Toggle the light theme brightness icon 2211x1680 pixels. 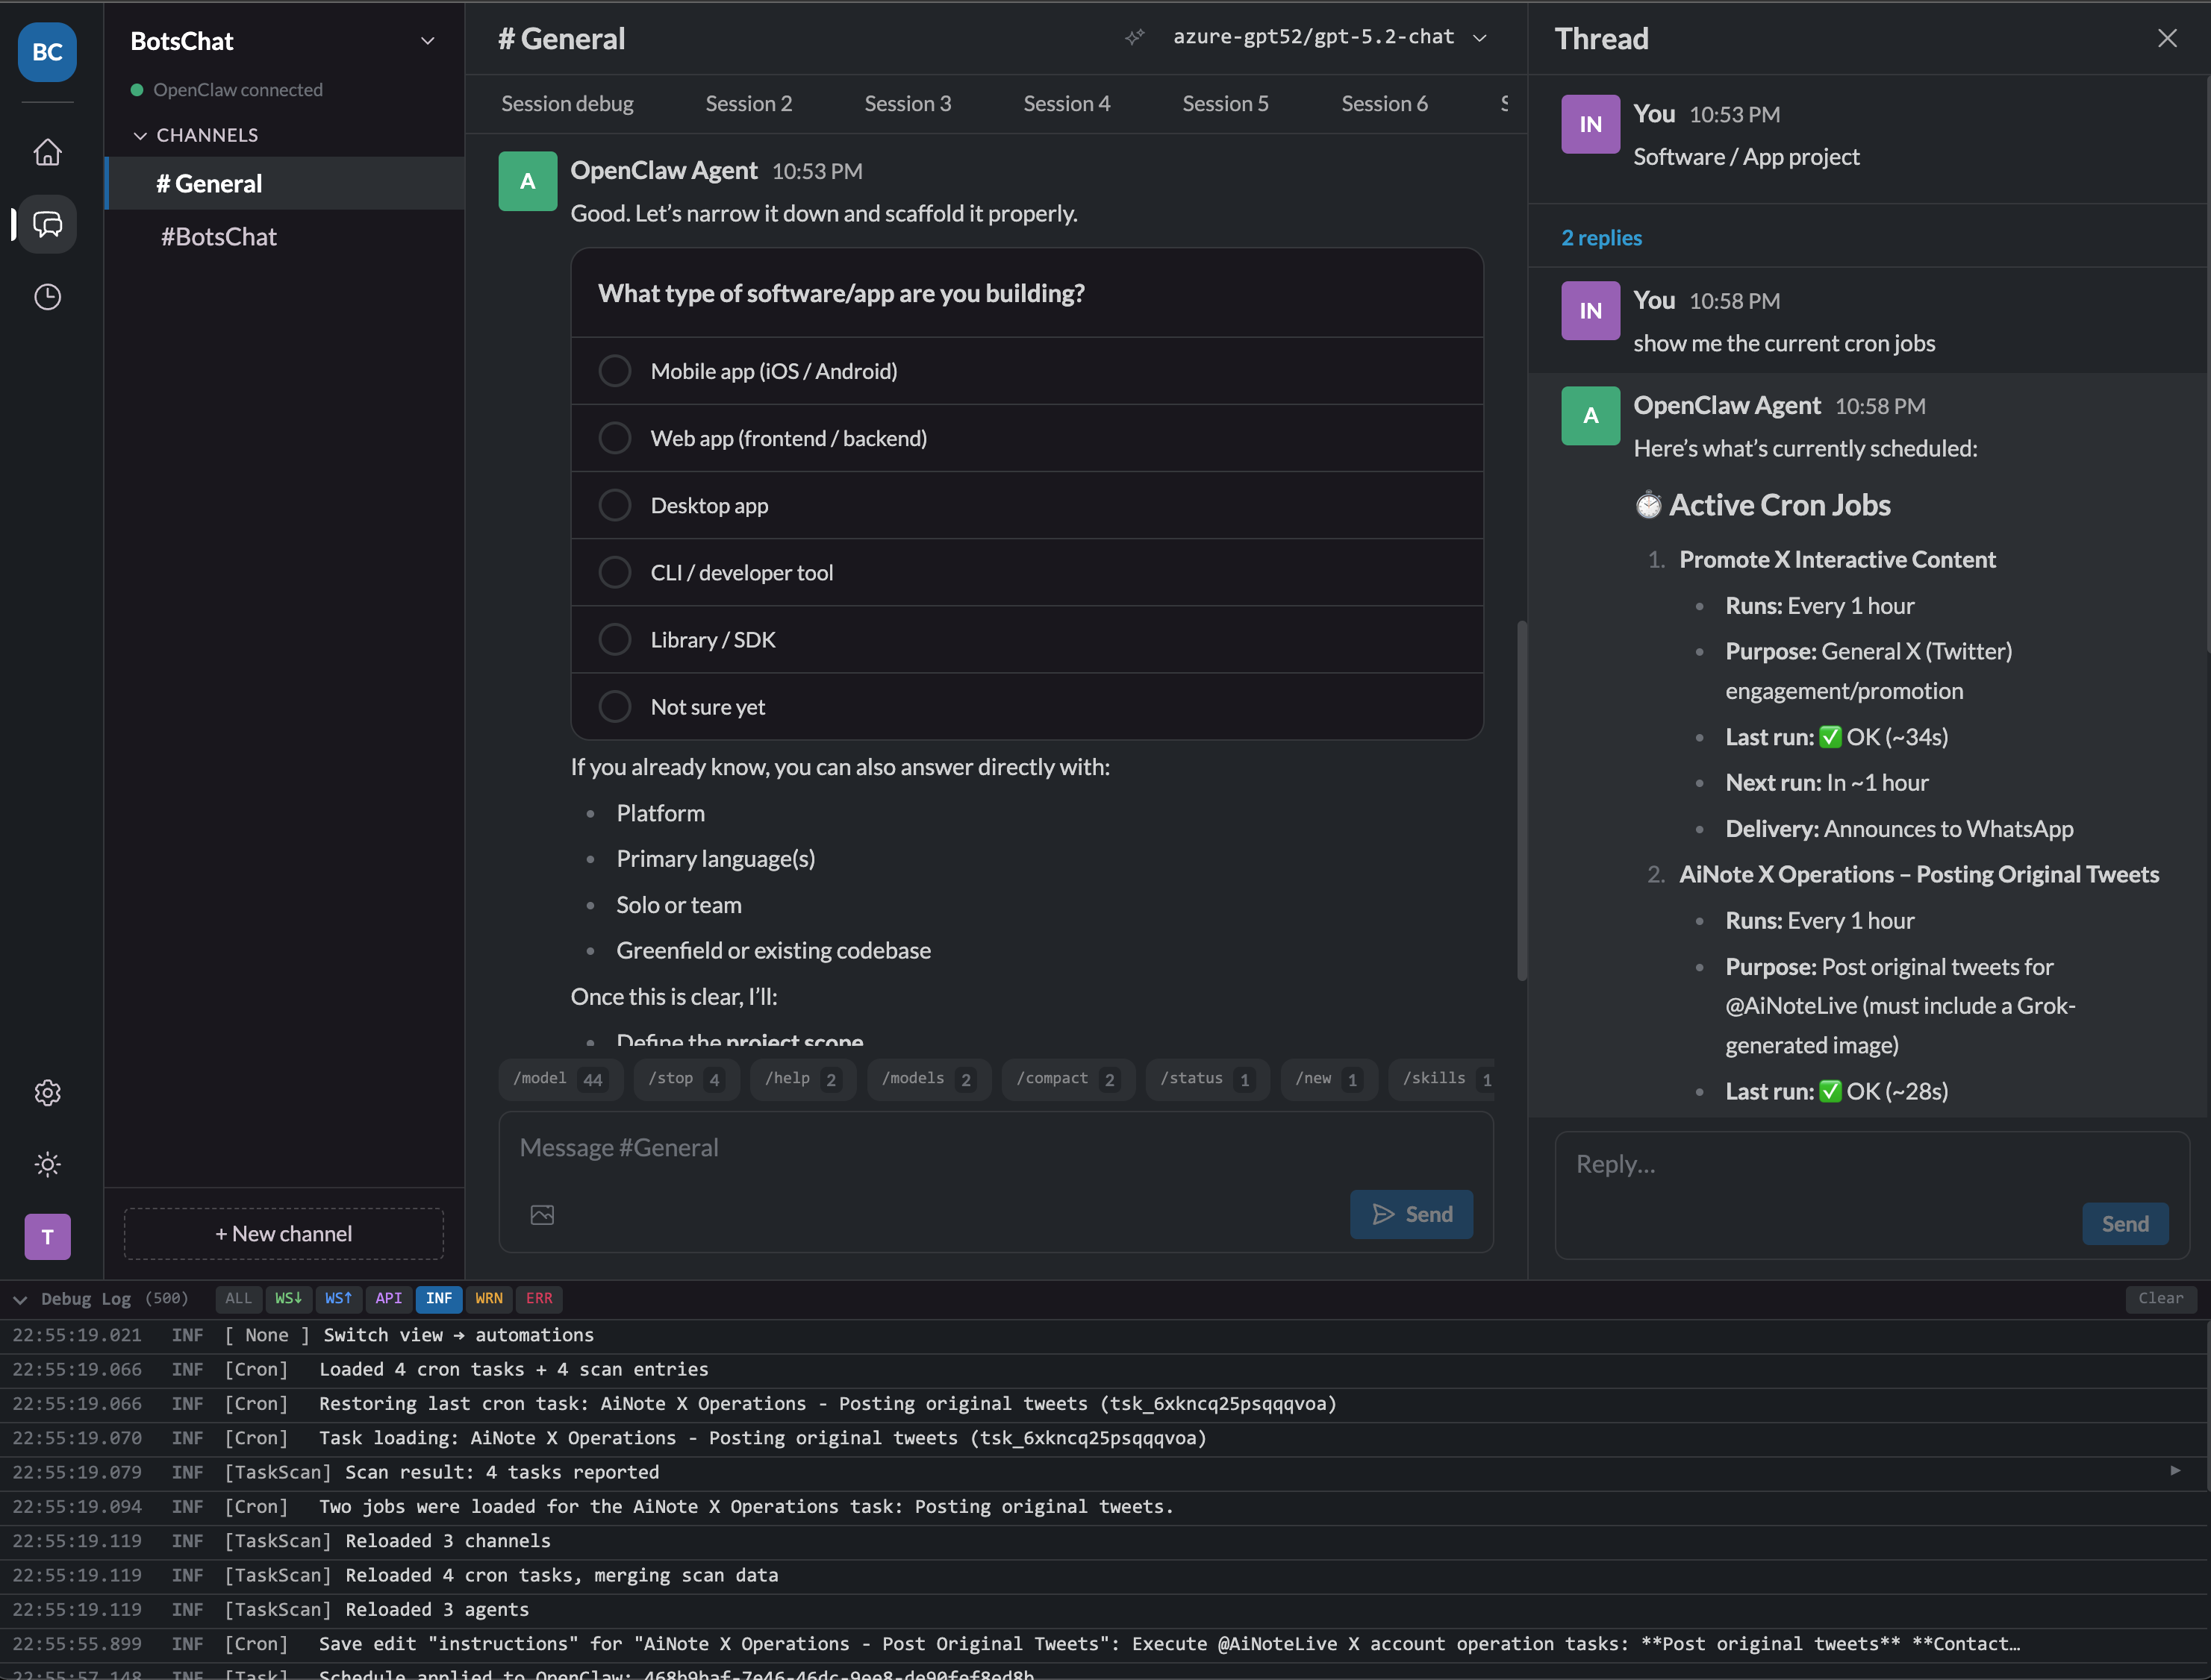47,1164
